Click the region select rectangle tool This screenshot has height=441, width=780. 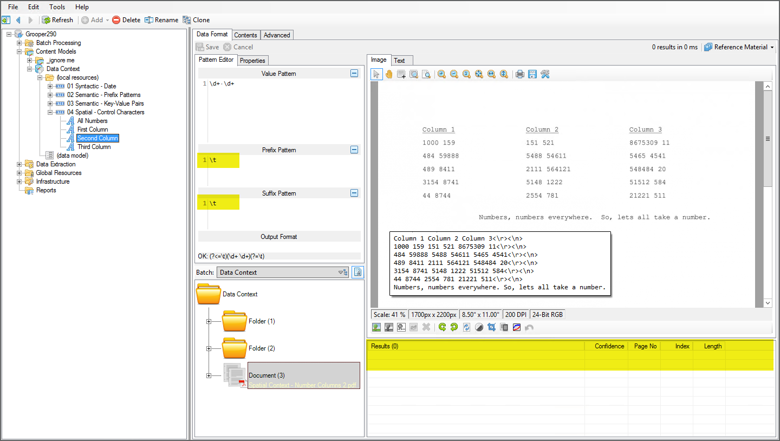(x=401, y=74)
